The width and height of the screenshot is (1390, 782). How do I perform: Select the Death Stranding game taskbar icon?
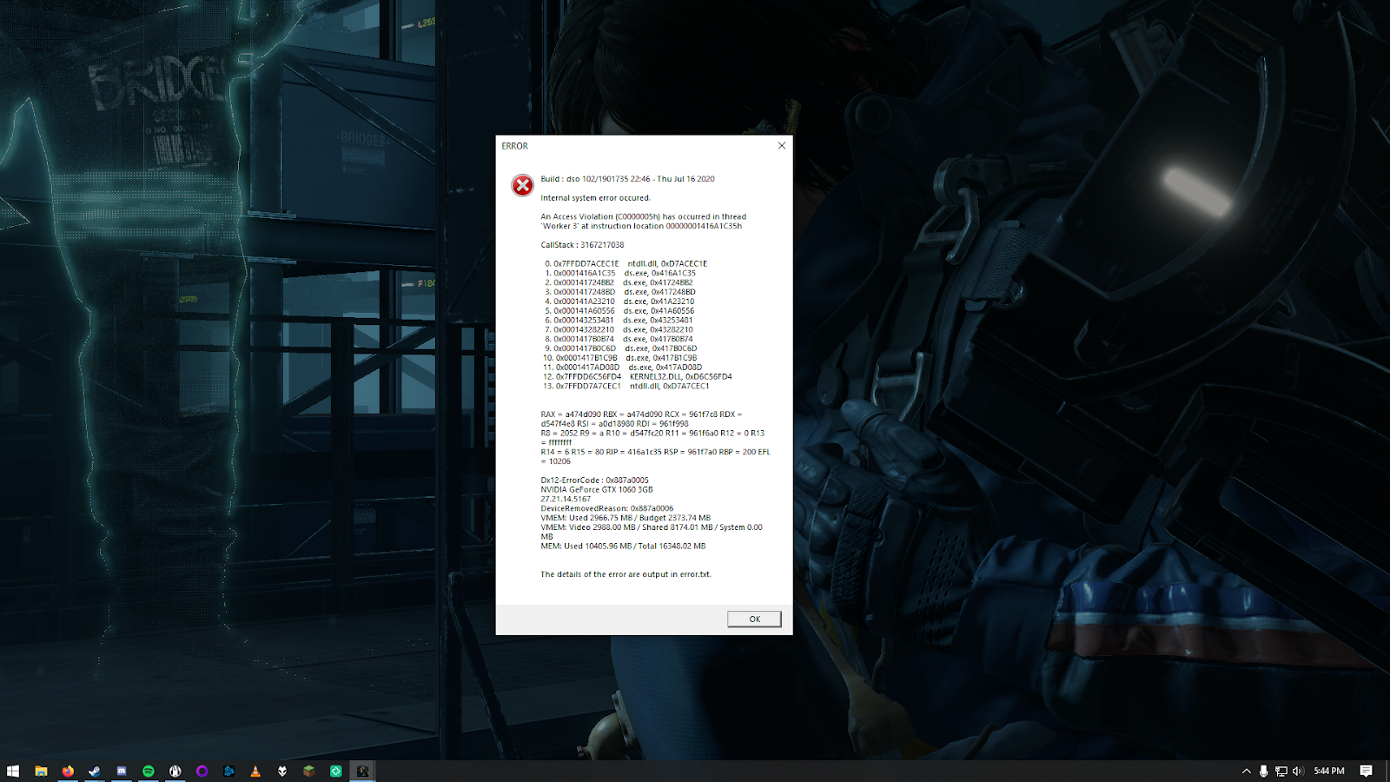tap(363, 771)
